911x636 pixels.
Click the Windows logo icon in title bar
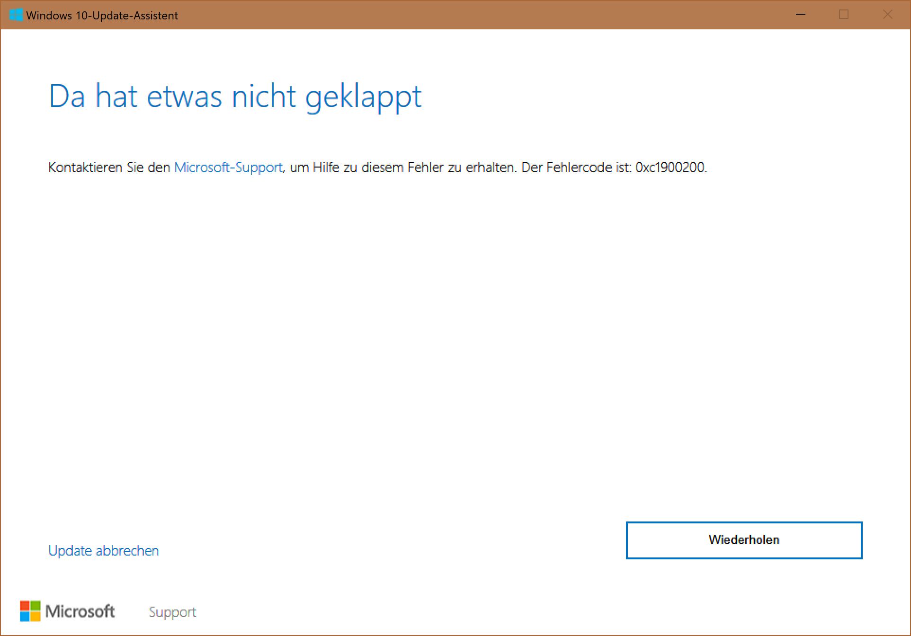coord(16,15)
